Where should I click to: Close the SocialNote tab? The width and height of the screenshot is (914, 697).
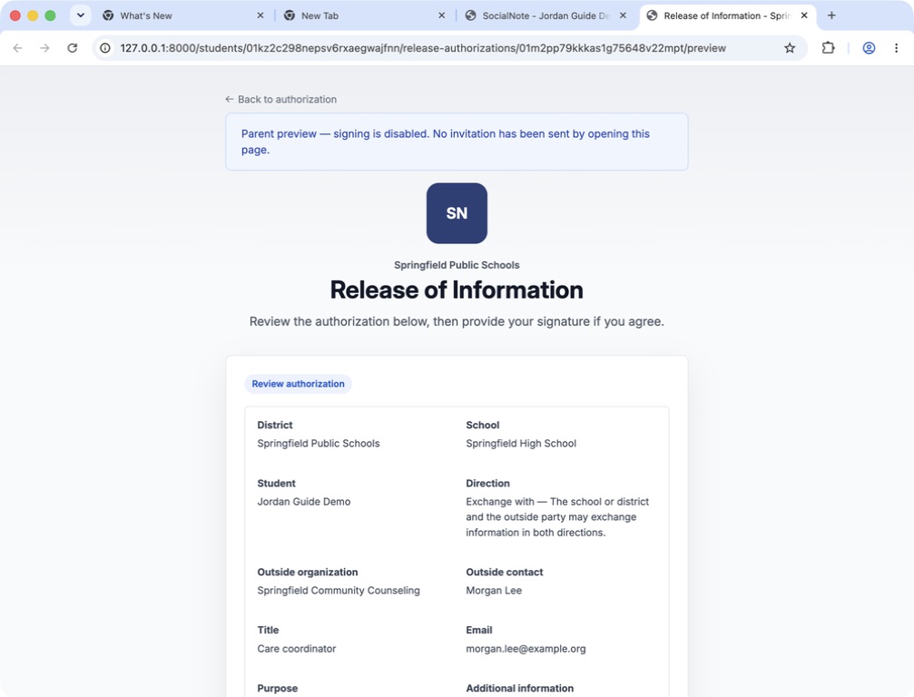click(x=623, y=15)
